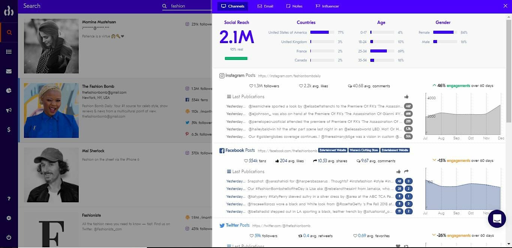512x248 pixels.
Task: Close the influencer detail panel
Action: point(505,6)
